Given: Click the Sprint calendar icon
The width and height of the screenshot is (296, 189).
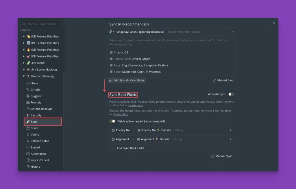Looking at the screenshot, I should [28, 128].
